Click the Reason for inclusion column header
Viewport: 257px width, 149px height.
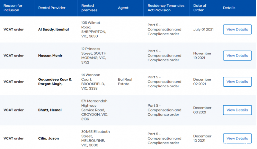13,8
